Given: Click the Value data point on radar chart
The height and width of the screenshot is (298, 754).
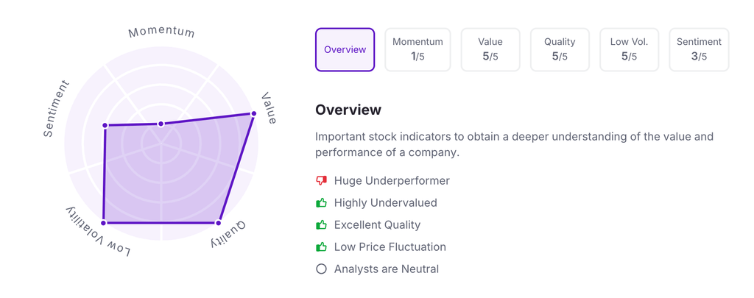Looking at the screenshot, I should point(254,114).
